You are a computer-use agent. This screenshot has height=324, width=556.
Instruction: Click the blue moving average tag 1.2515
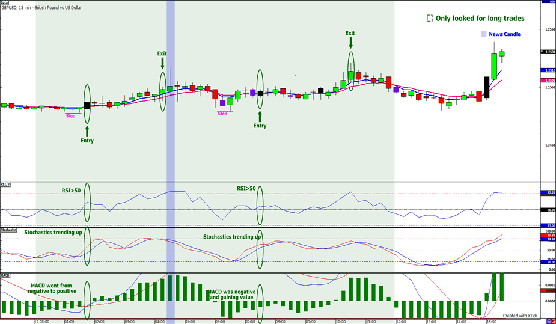[x=548, y=70]
